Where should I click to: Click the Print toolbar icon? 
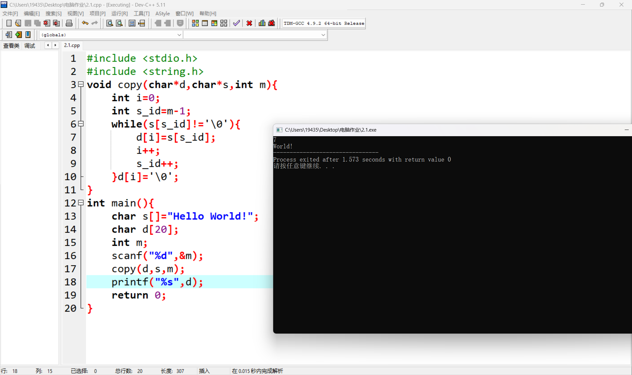69,23
